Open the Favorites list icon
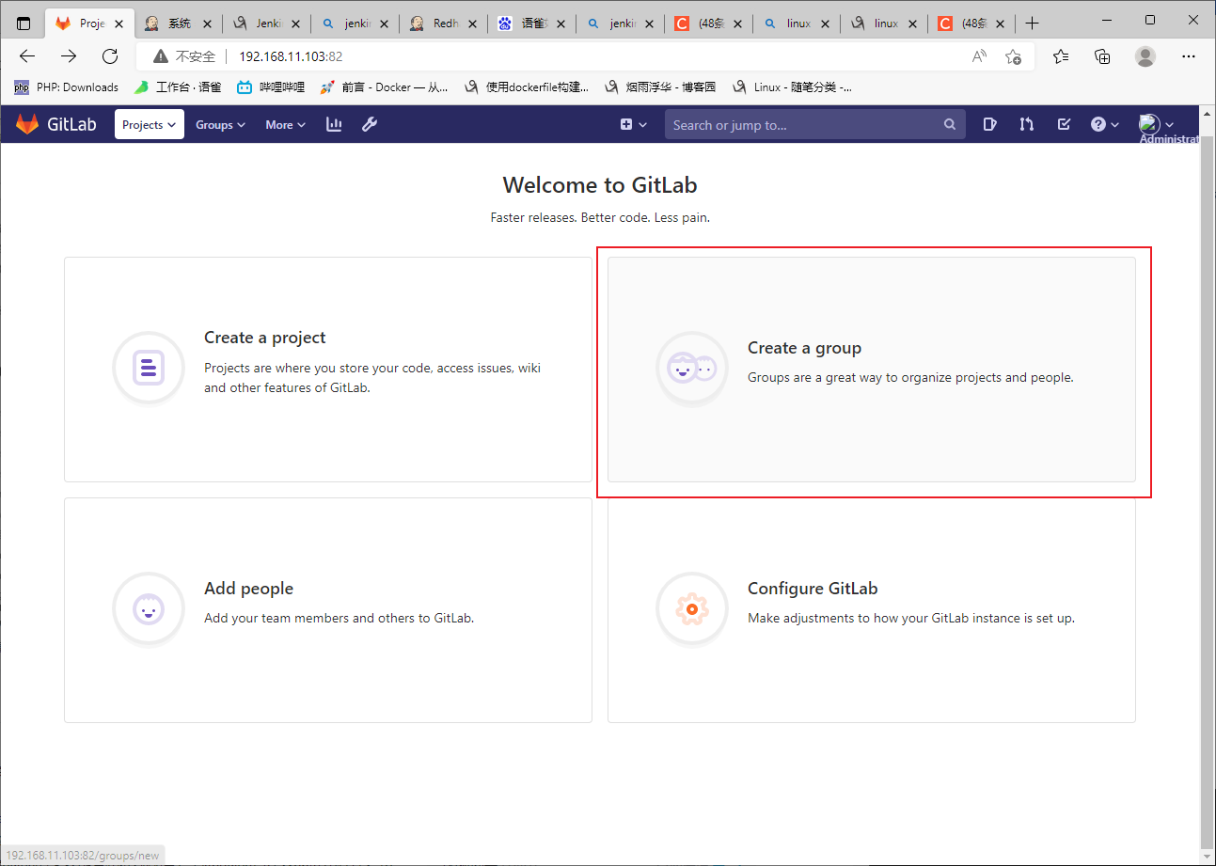 [1061, 56]
